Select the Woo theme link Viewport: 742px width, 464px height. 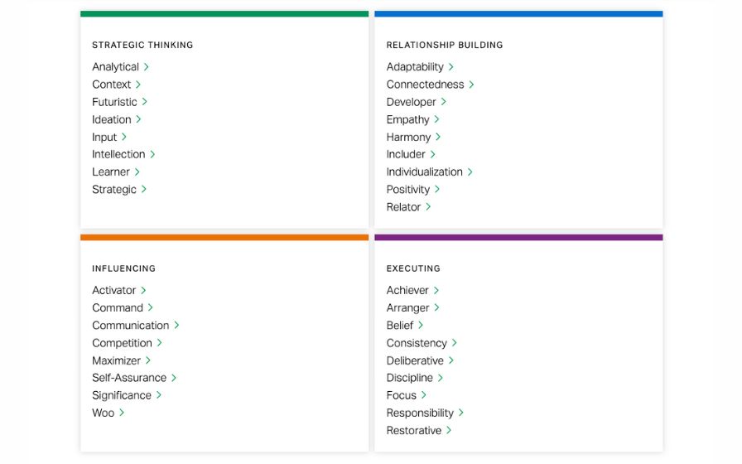pyautogui.click(x=104, y=413)
